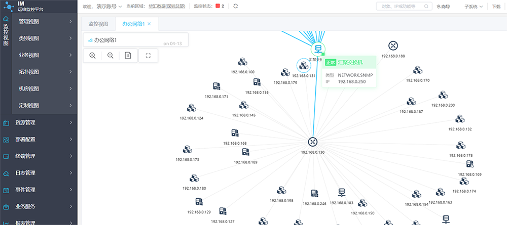Screen dimensions: 507x225
Task: Close the 办公网络1 tab
Action: [x=149, y=24]
